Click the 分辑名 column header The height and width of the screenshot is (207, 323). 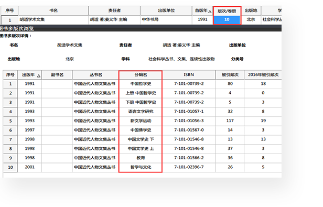[141, 75]
